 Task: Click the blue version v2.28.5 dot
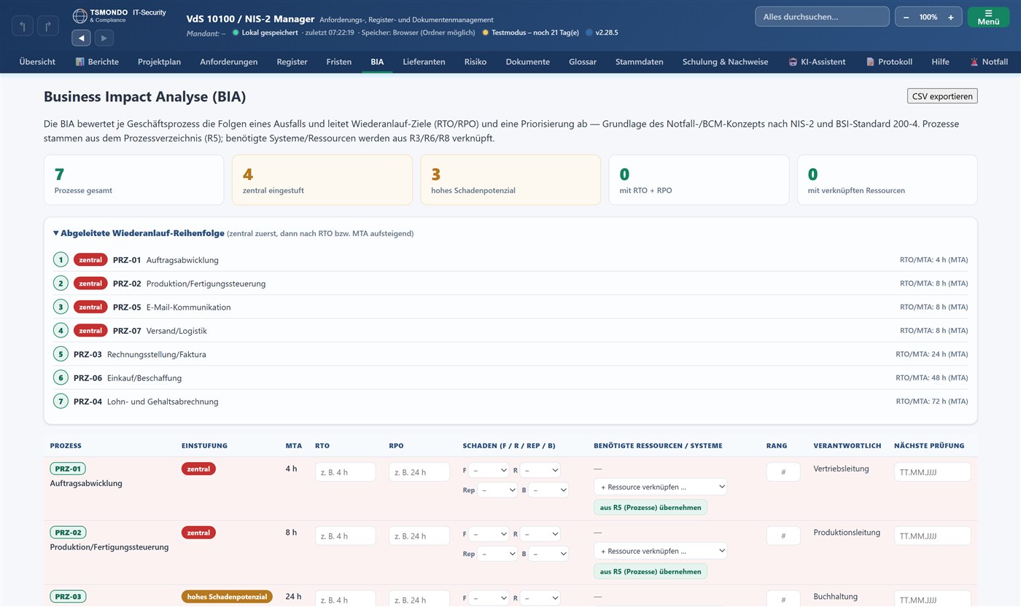click(589, 33)
